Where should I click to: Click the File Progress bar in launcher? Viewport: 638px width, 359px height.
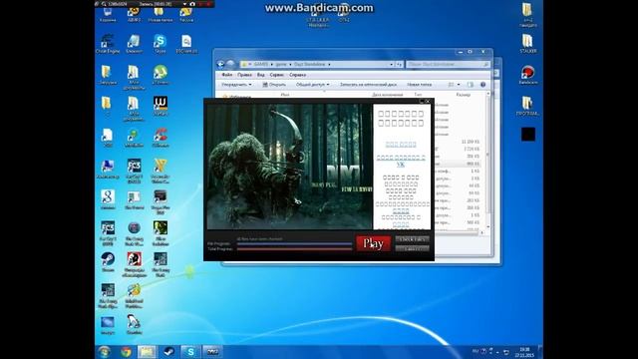(294, 243)
